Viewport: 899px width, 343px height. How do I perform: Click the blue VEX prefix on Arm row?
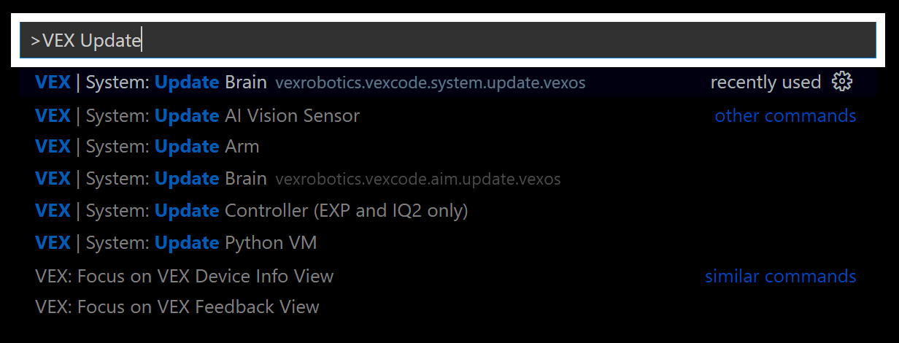coord(53,147)
